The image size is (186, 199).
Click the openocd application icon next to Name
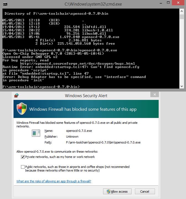(36, 133)
